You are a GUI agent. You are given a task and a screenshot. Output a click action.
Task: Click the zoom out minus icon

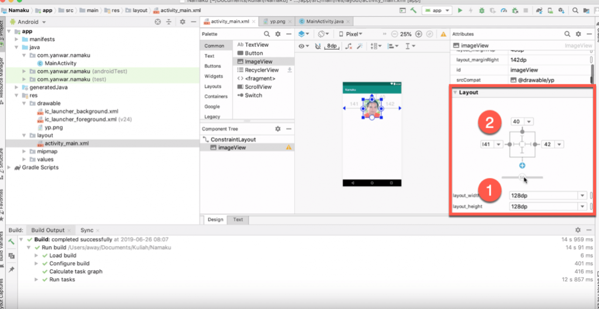click(394, 34)
